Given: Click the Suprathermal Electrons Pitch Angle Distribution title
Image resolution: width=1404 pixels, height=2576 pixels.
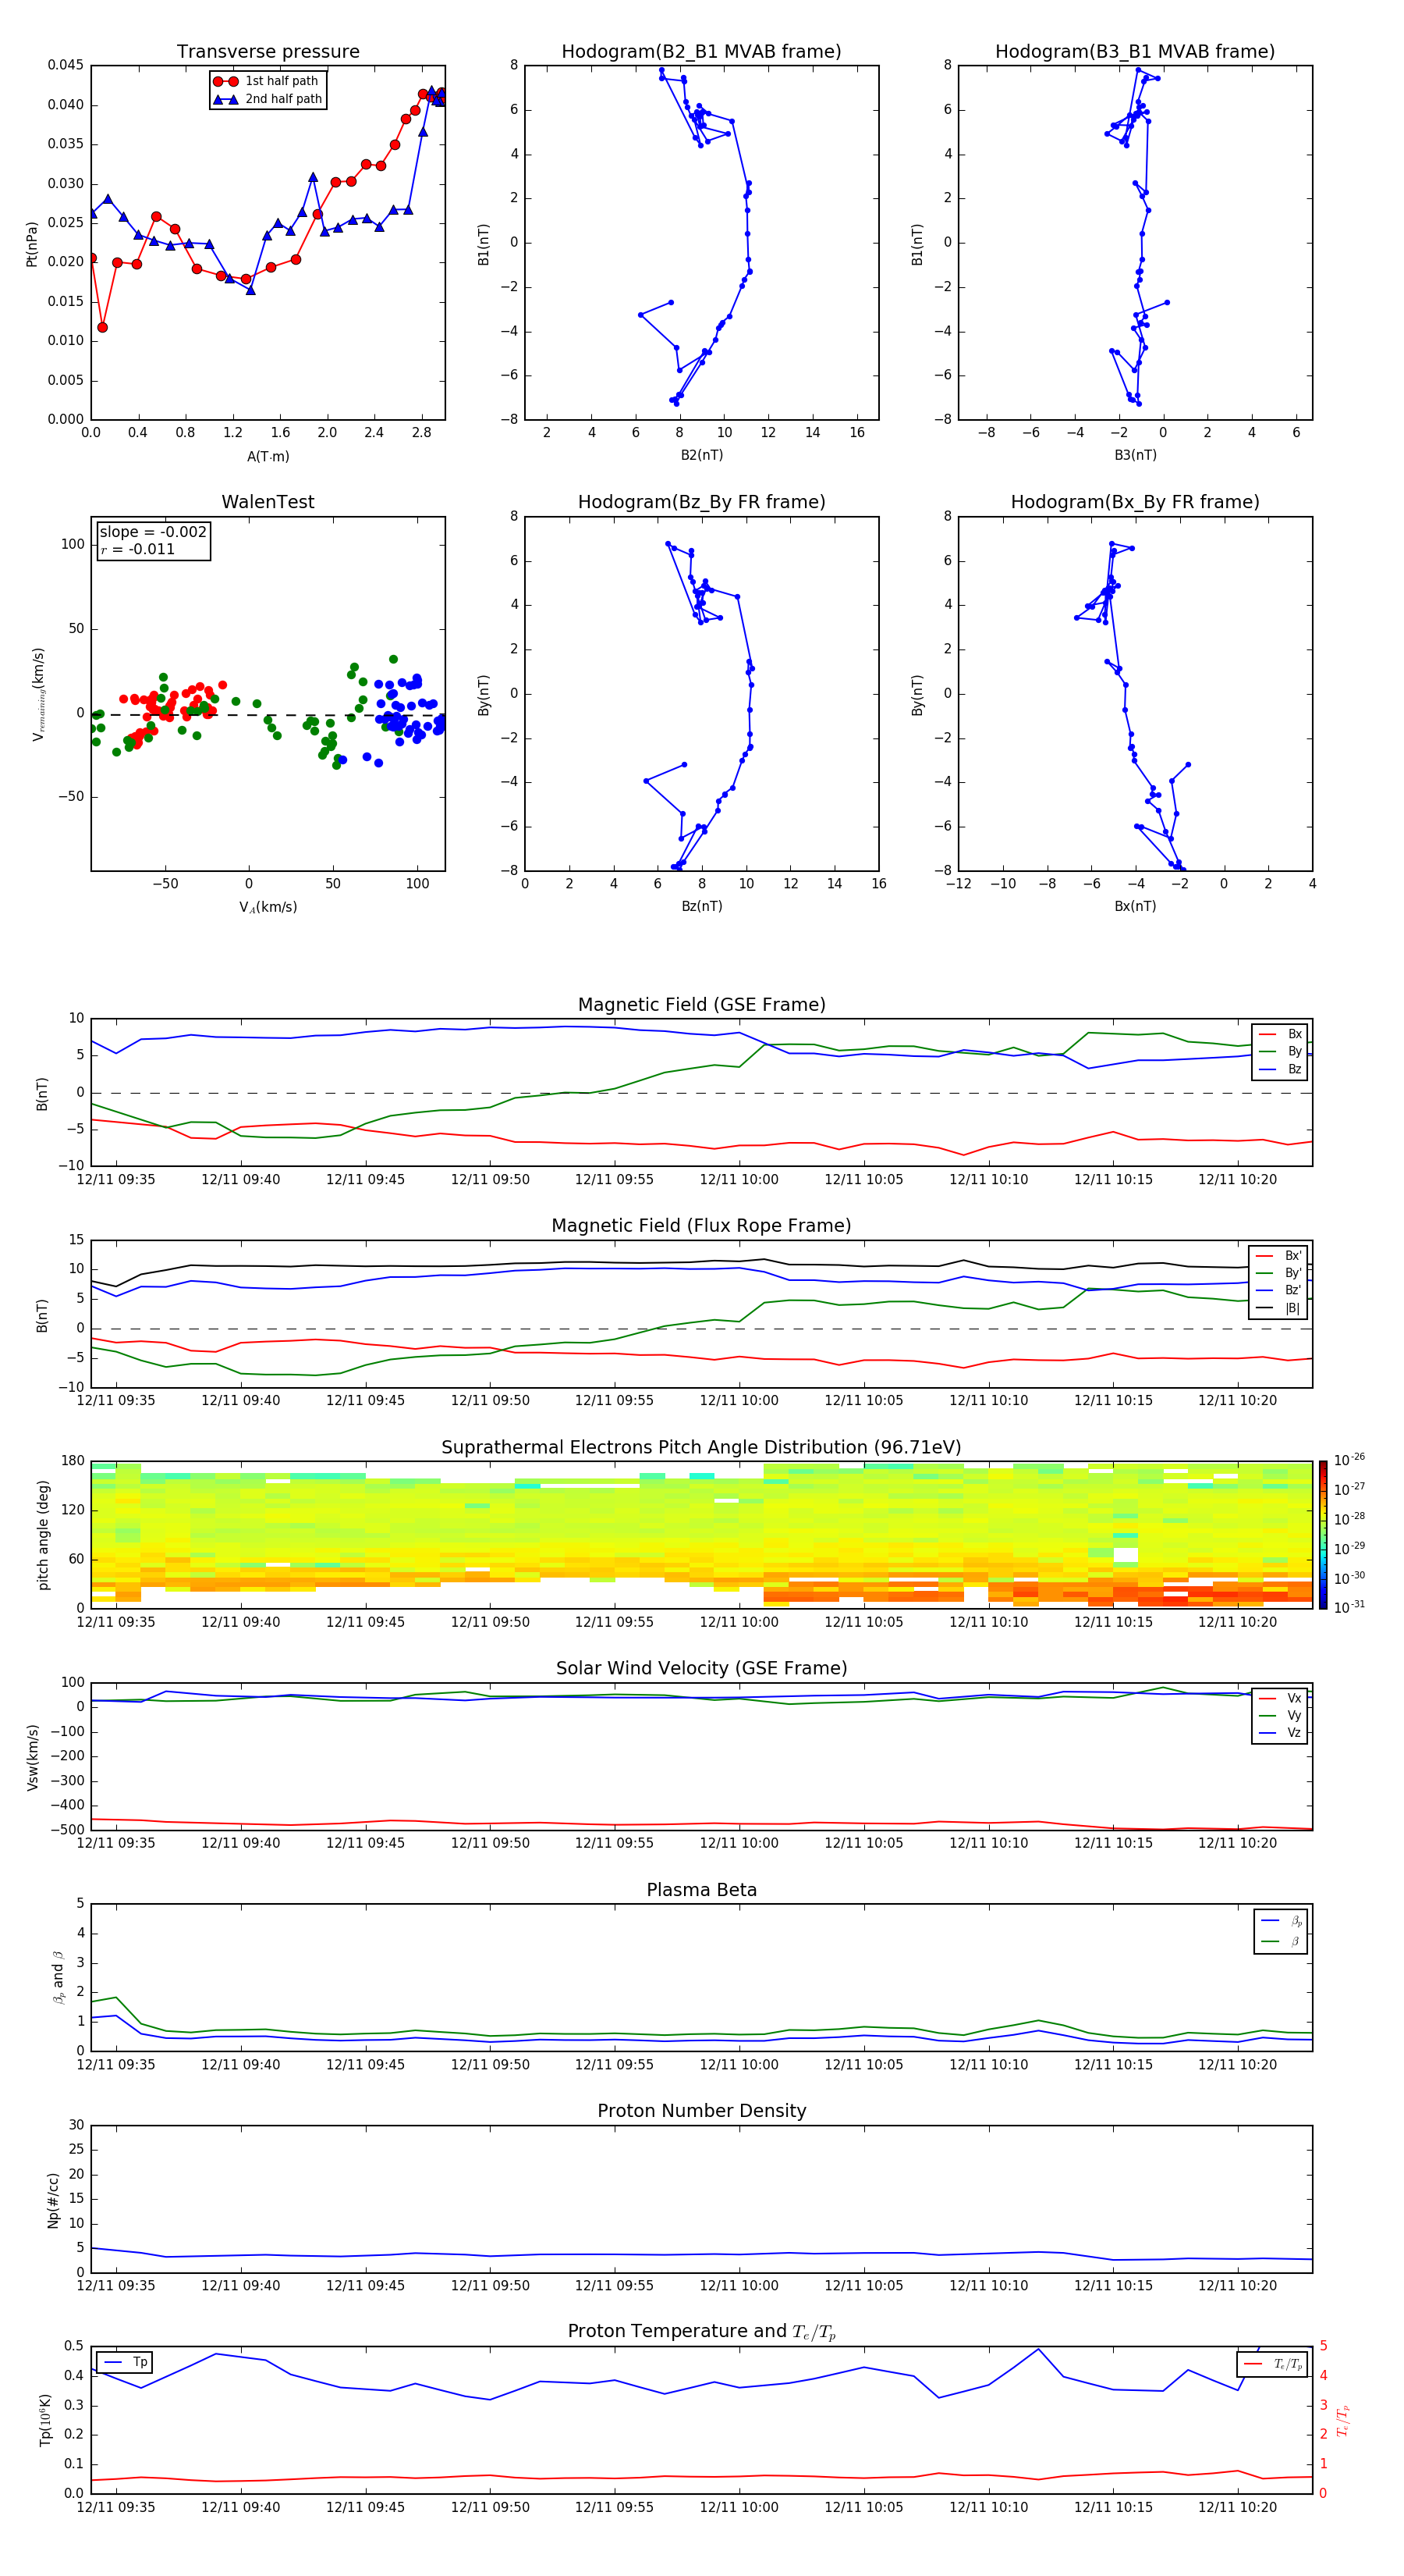Looking at the screenshot, I should (x=701, y=1448).
